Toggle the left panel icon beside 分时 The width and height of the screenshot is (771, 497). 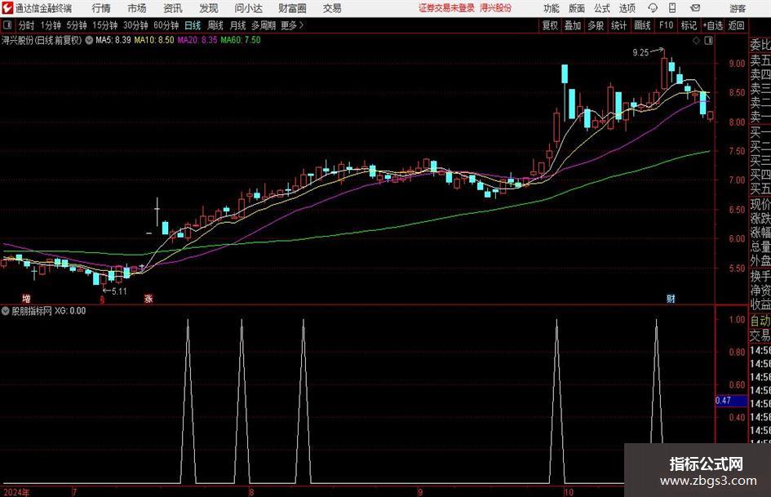click(7, 25)
